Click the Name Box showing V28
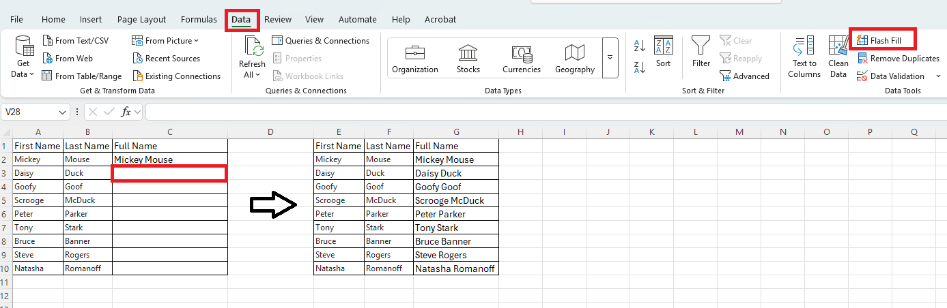This screenshot has height=308, width=947. pyautogui.click(x=30, y=112)
